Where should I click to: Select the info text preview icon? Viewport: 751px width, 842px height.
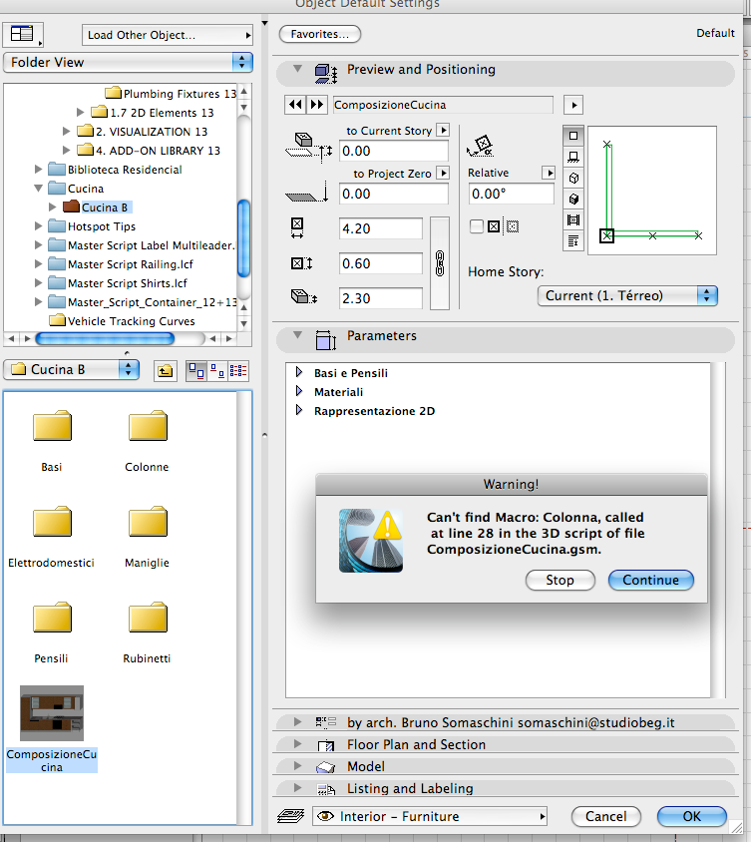(x=573, y=240)
